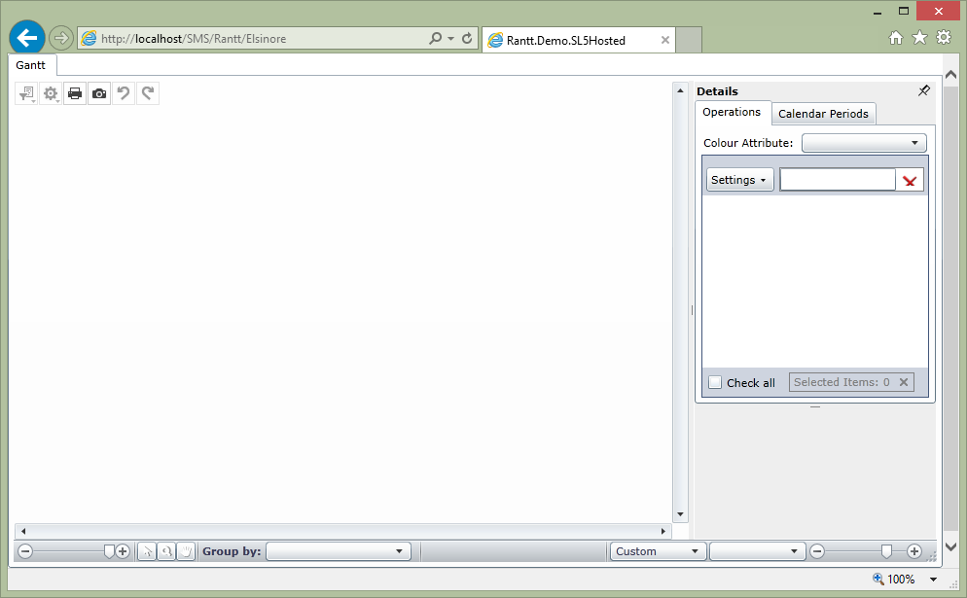Image resolution: width=967 pixels, height=598 pixels.
Task: Pin the Details panel
Action: pos(923,91)
